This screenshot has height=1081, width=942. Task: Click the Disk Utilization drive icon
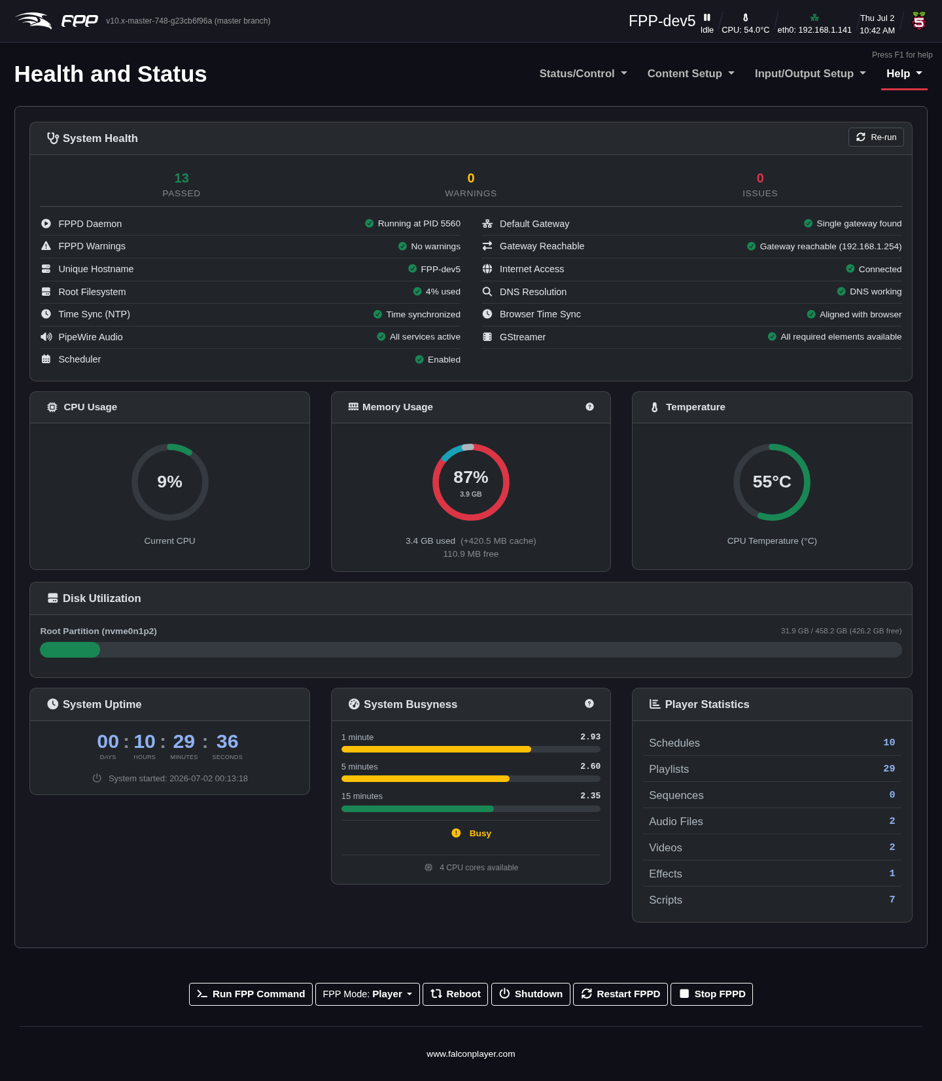click(53, 598)
